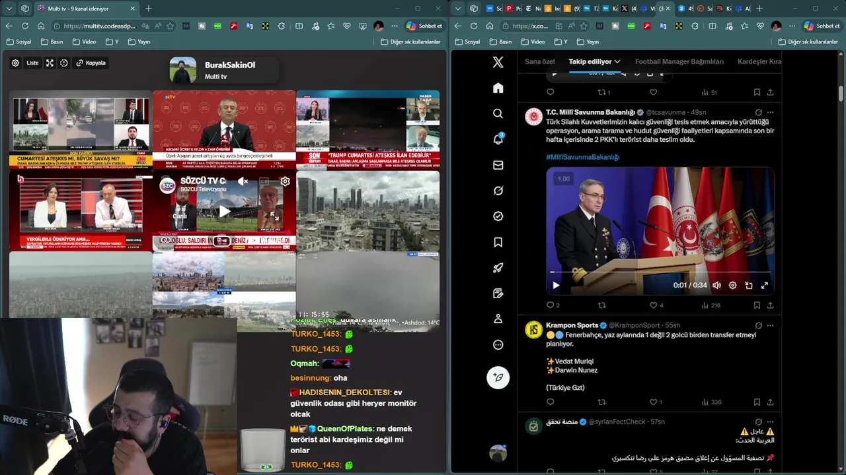
Task: Toggle picture-in-picture on the tweet video
Action: [748, 285]
